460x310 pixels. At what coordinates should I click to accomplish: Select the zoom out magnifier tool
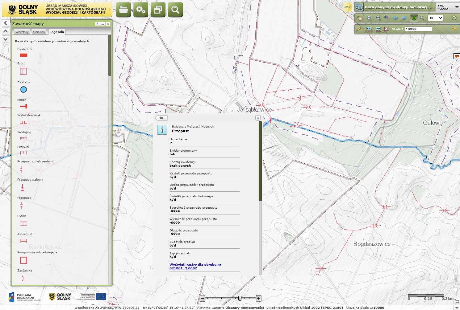click(x=378, y=18)
